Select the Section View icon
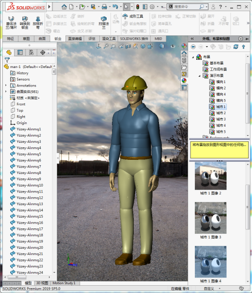252x293 pixels. pyautogui.click(x=128, y=46)
